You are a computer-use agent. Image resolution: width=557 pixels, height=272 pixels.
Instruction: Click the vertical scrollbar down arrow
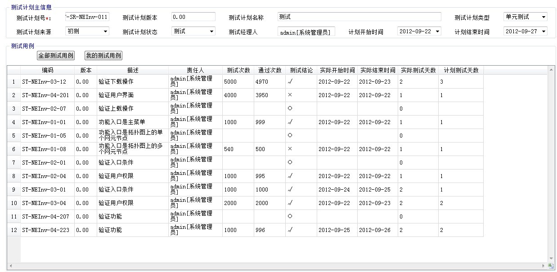click(x=551, y=259)
